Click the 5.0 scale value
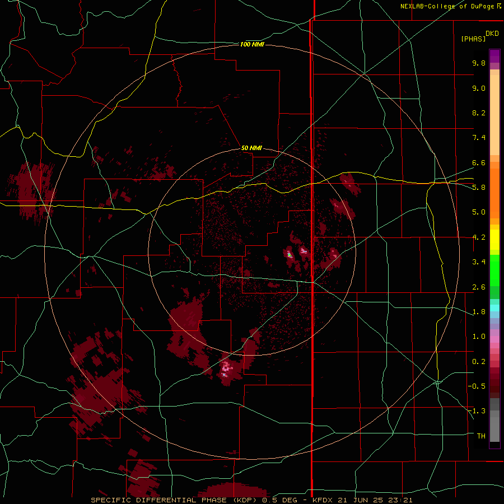Screen dimensions: 504x504 (479, 212)
